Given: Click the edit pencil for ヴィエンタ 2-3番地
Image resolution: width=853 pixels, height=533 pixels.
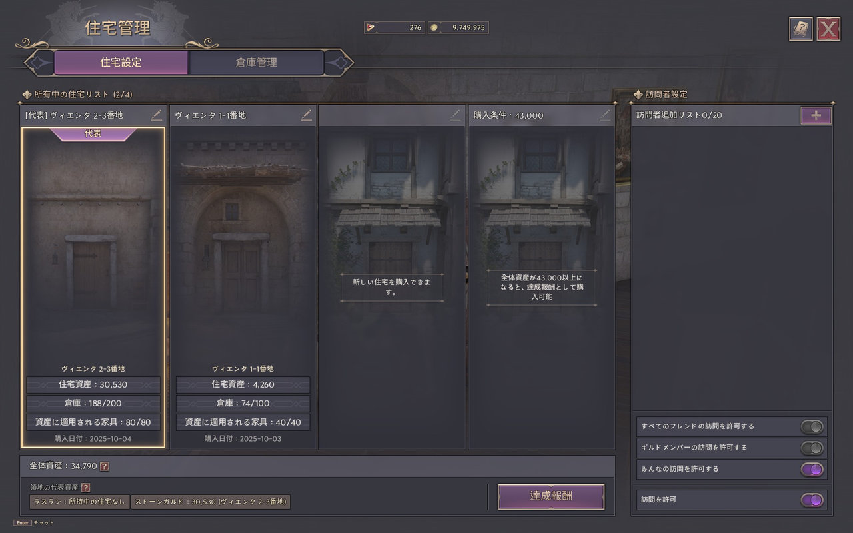Looking at the screenshot, I should tap(157, 115).
